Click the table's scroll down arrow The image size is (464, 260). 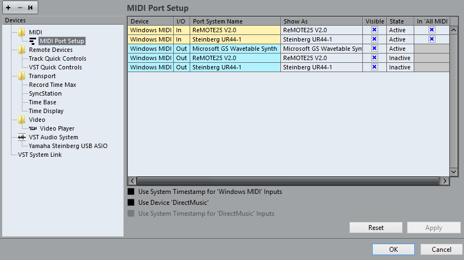tap(454, 172)
